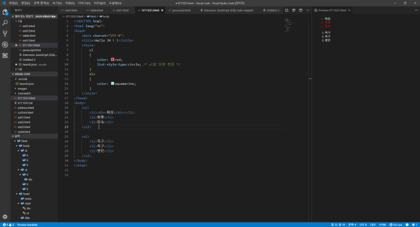The width and height of the screenshot is (420, 227).
Task: Close the Preview 0711EX1.html tab
Action: [349, 10]
